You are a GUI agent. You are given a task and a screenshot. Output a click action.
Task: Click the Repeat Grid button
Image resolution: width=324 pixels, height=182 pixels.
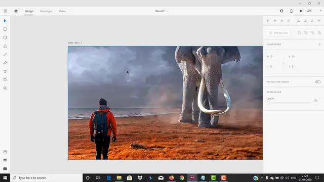278,33
